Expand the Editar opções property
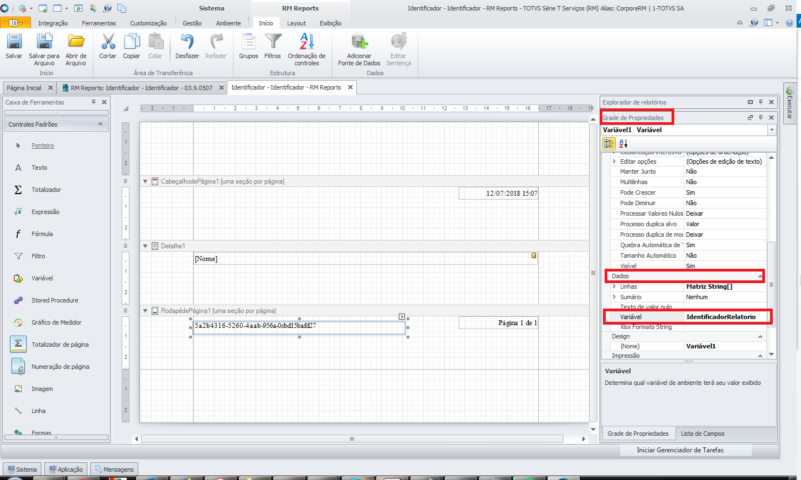This screenshot has width=801, height=480. point(614,161)
